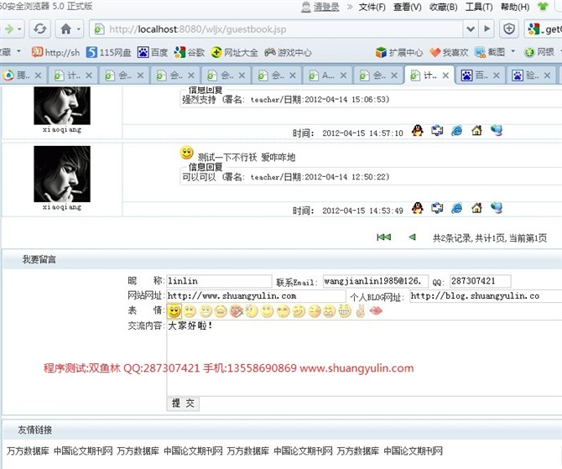562x469 pixels.
Task: Open the 收藏(B) menu
Action: pyautogui.click(x=444, y=7)
